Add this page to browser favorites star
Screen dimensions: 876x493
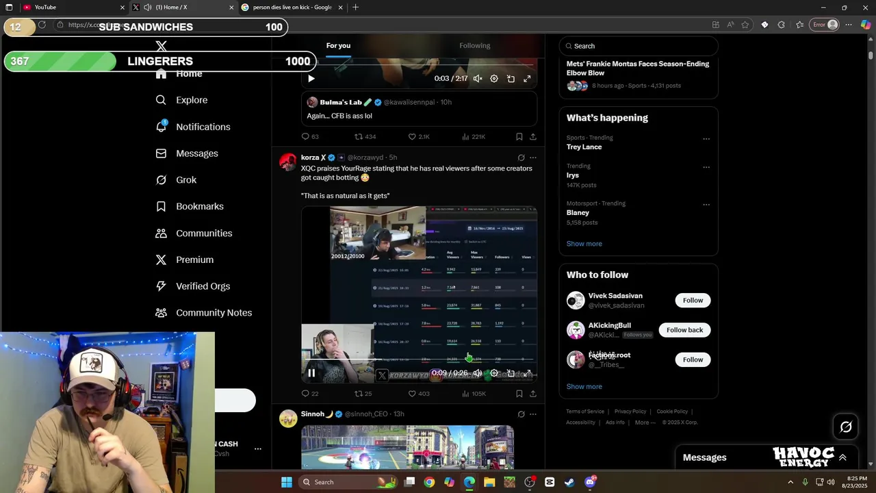pyautogui.click(x=745, y=25)
